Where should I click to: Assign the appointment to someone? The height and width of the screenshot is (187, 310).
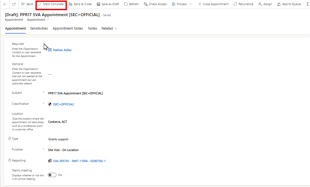point(265,4)
